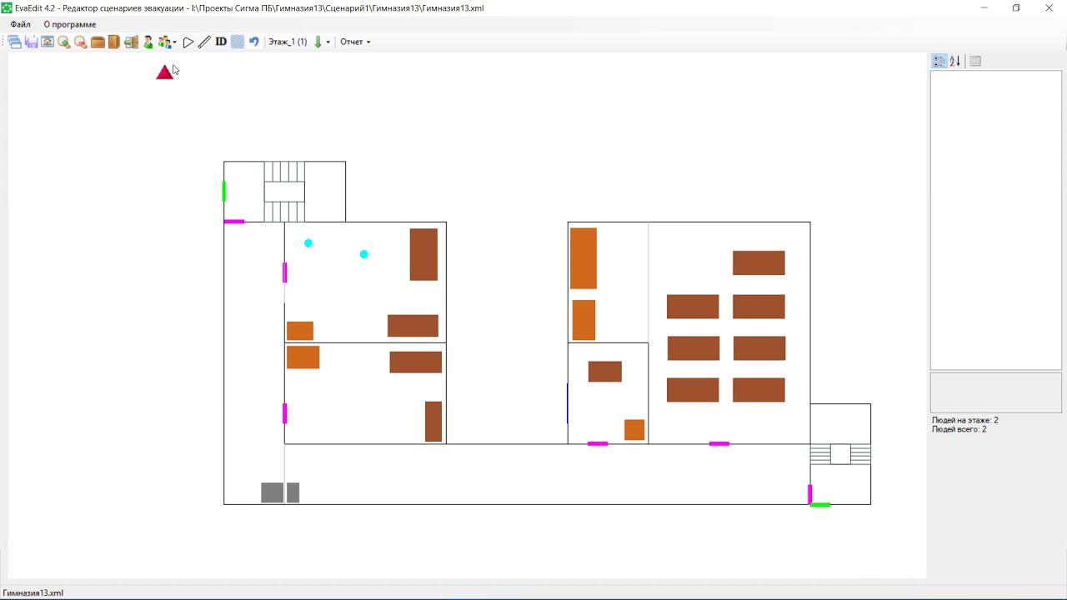Viewport: 1067px width, 600px height.
Task: Select the ruler line measuring tool
Action: pos(204,42)
